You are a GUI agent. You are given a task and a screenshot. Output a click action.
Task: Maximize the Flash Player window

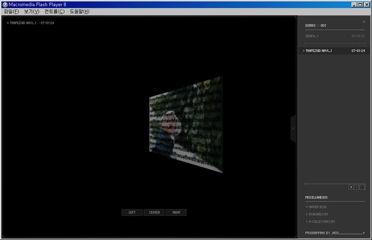pos(360,4)
